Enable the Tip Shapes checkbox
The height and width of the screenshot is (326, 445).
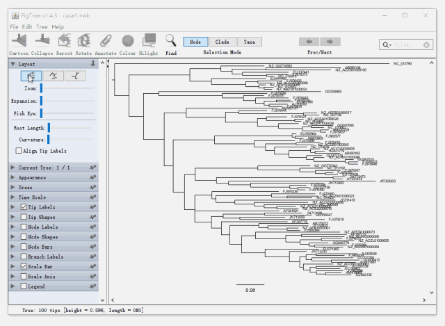point(24,217)
